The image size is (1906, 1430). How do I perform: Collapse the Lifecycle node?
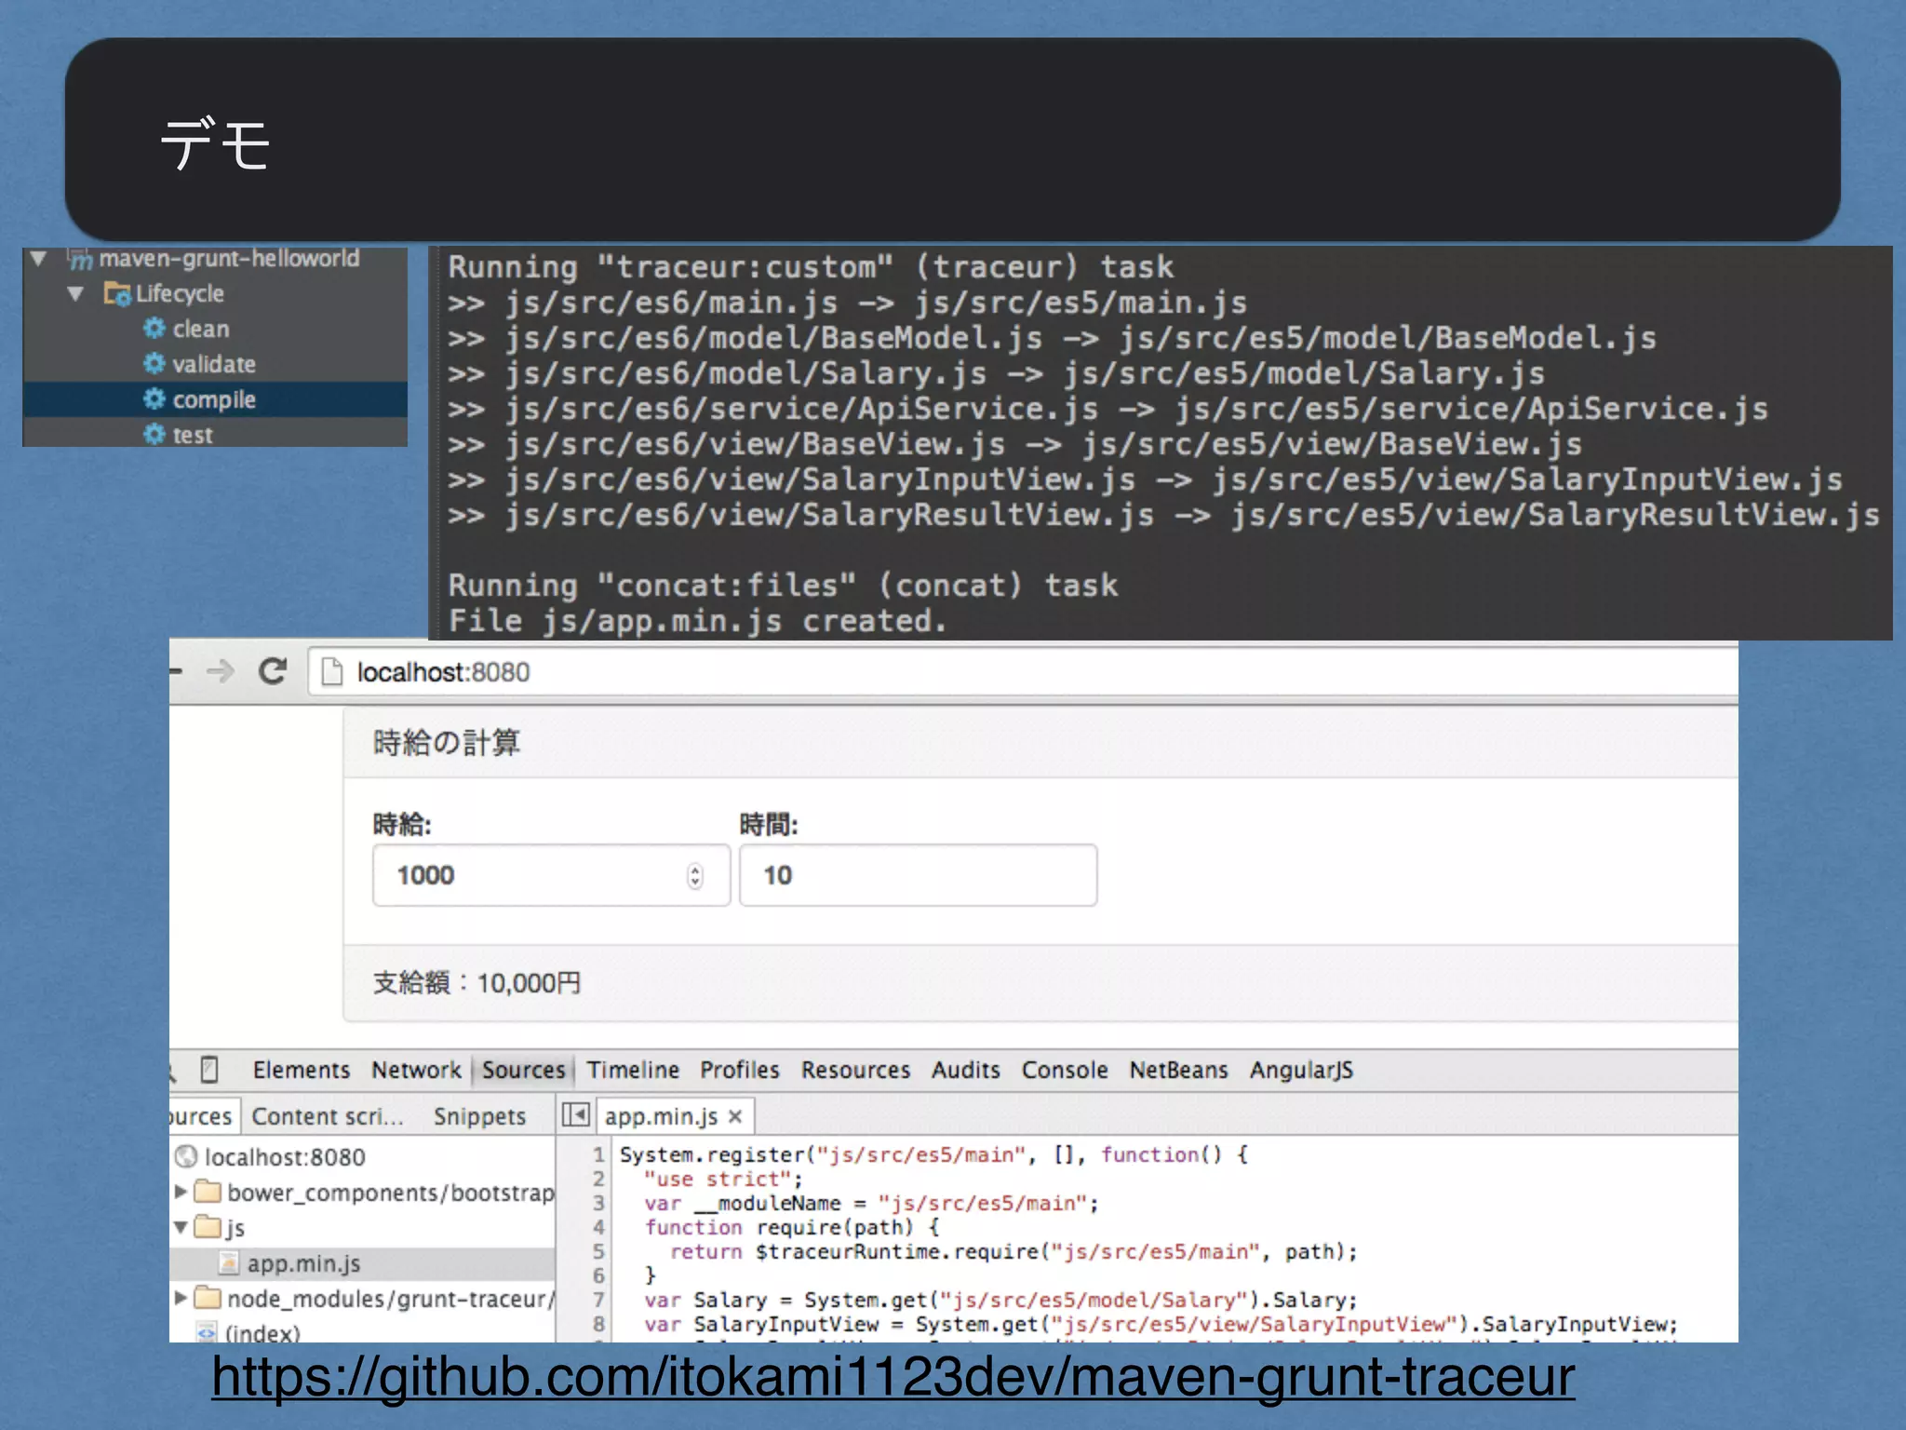point(75,293)
